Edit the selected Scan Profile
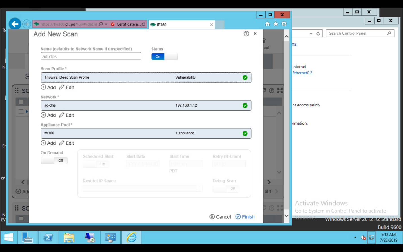The image size is (403, 252). coord(67,87)
